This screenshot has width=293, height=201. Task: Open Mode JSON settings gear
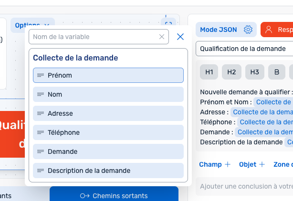(x=248, y=30)
